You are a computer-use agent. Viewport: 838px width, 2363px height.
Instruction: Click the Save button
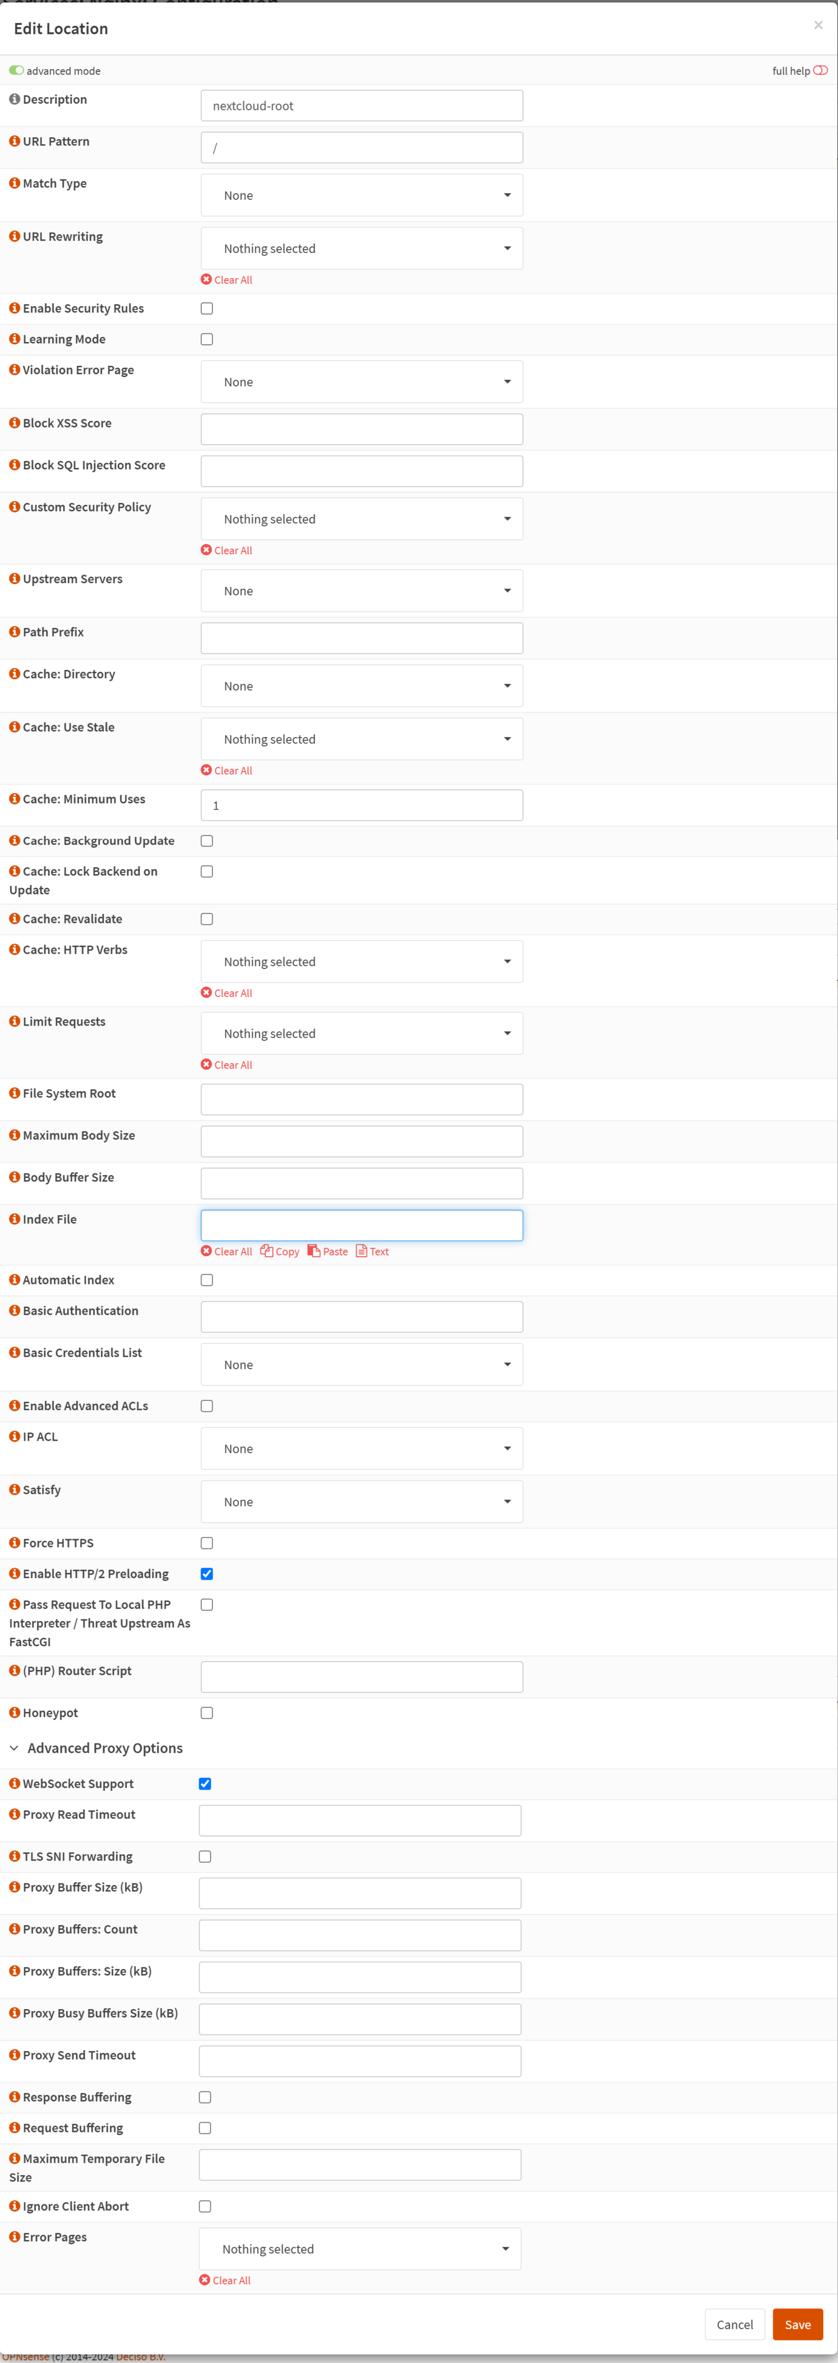(x=797, y=2324)
